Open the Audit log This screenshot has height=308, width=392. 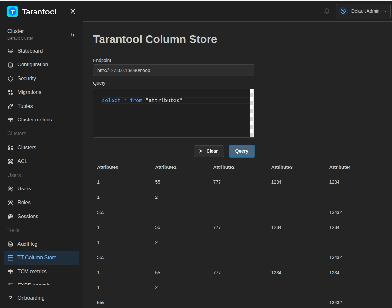click(x=41, y=244)
